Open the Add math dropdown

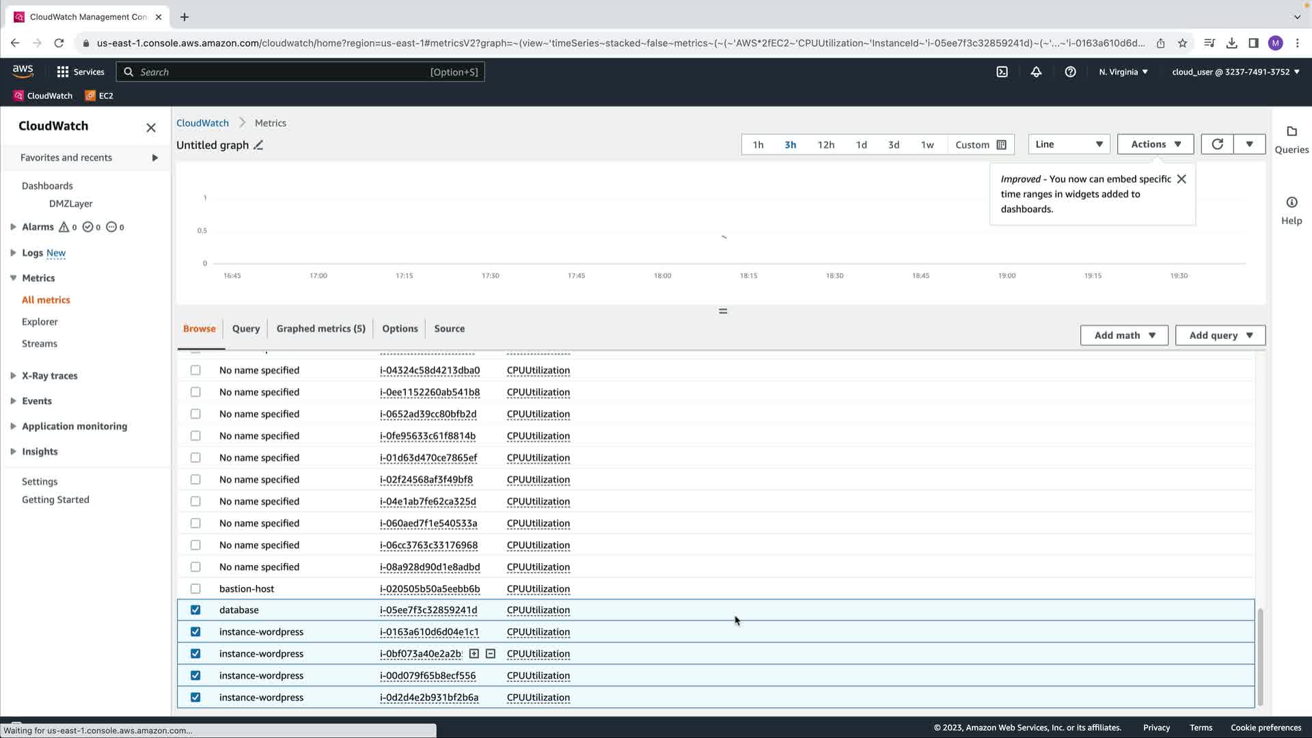pyautogui.click(x=1123, y=336)
